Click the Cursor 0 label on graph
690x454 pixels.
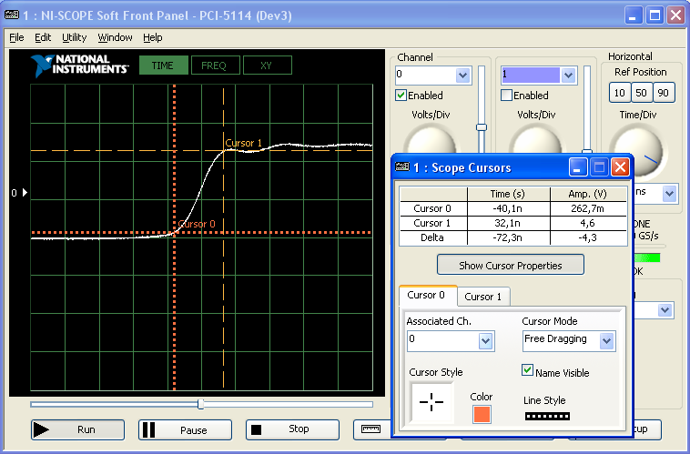(197, 224)
